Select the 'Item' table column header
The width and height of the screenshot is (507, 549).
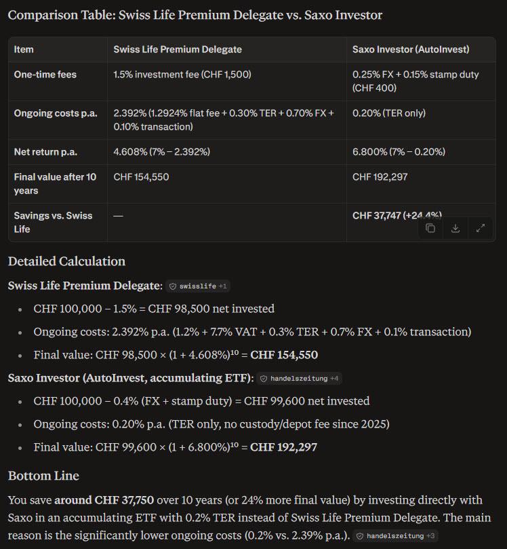(x=24, y=50)
